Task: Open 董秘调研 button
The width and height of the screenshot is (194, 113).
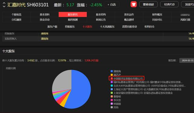Action: point(148,5)
